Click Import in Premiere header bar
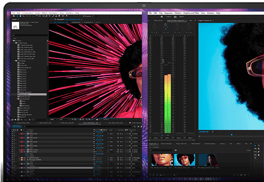This screenshot has width=264, height=182. tap(169, 16)
